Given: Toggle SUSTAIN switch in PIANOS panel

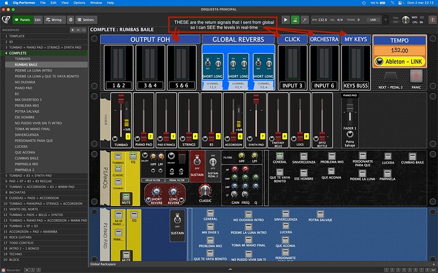Looking at the screenshot, I should [x=197, y=161].
